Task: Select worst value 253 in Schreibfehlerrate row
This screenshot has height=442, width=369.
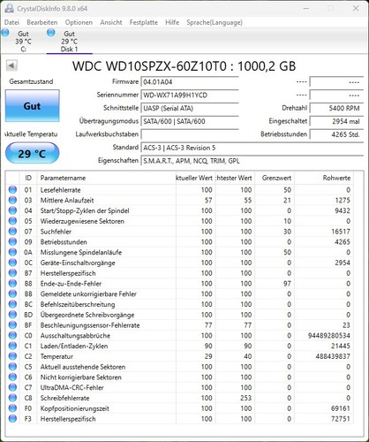Action: 246,398
